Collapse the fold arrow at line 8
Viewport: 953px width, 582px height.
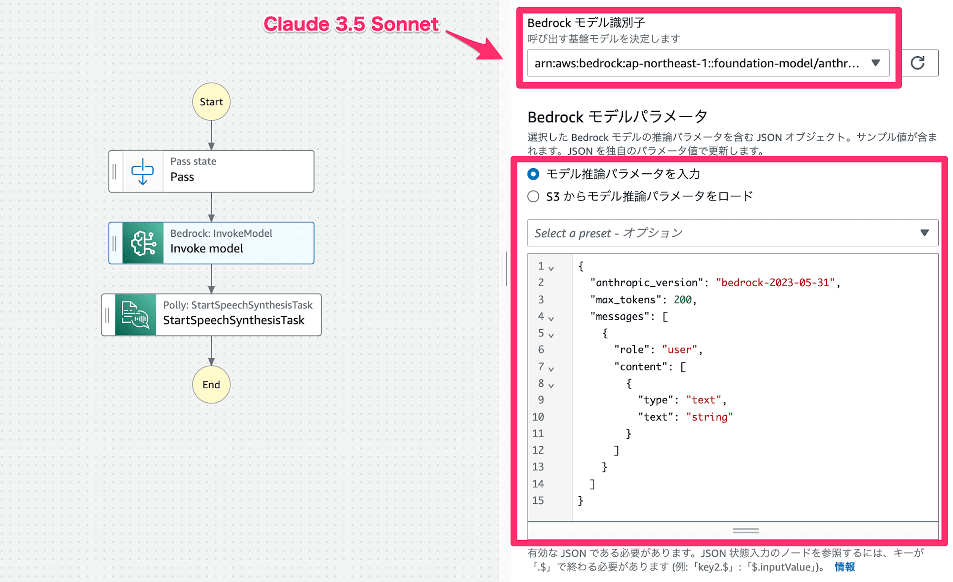551,385
